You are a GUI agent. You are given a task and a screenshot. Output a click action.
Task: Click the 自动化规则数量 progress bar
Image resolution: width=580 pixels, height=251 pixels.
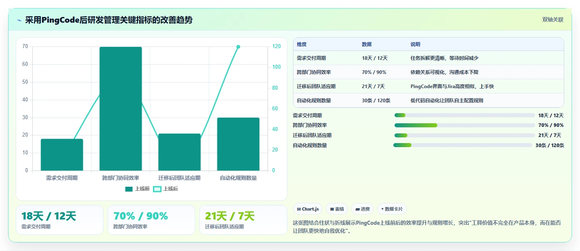(463, 145)
